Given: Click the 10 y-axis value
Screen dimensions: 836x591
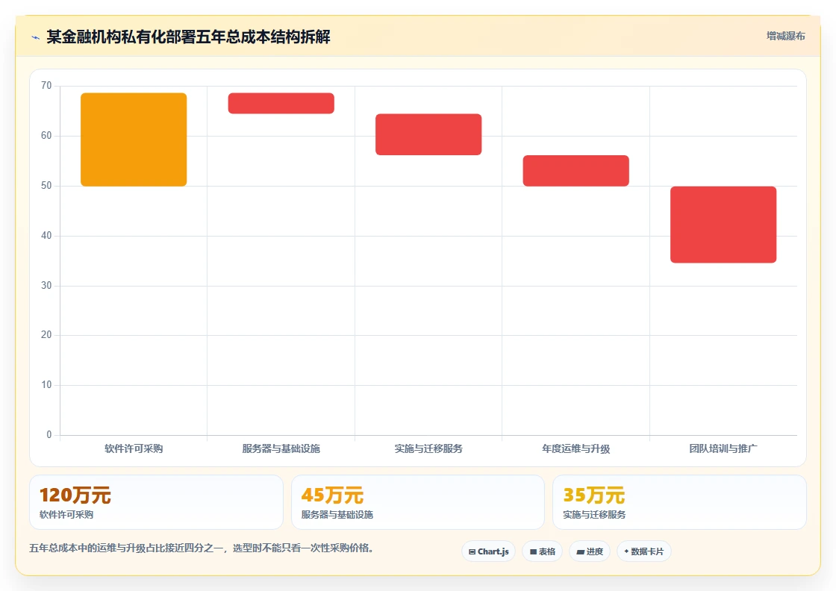Looking at the screenshot, I should pyautogui.click(x=46, y=385).
